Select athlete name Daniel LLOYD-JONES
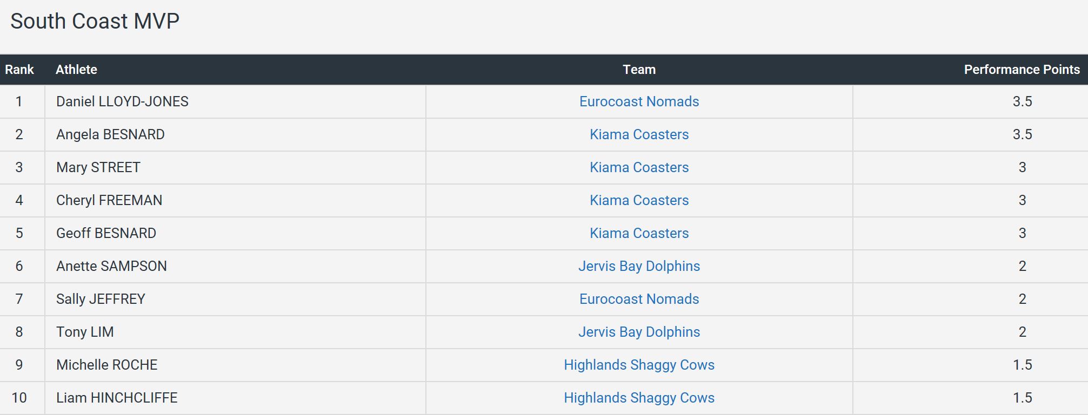 122,101
